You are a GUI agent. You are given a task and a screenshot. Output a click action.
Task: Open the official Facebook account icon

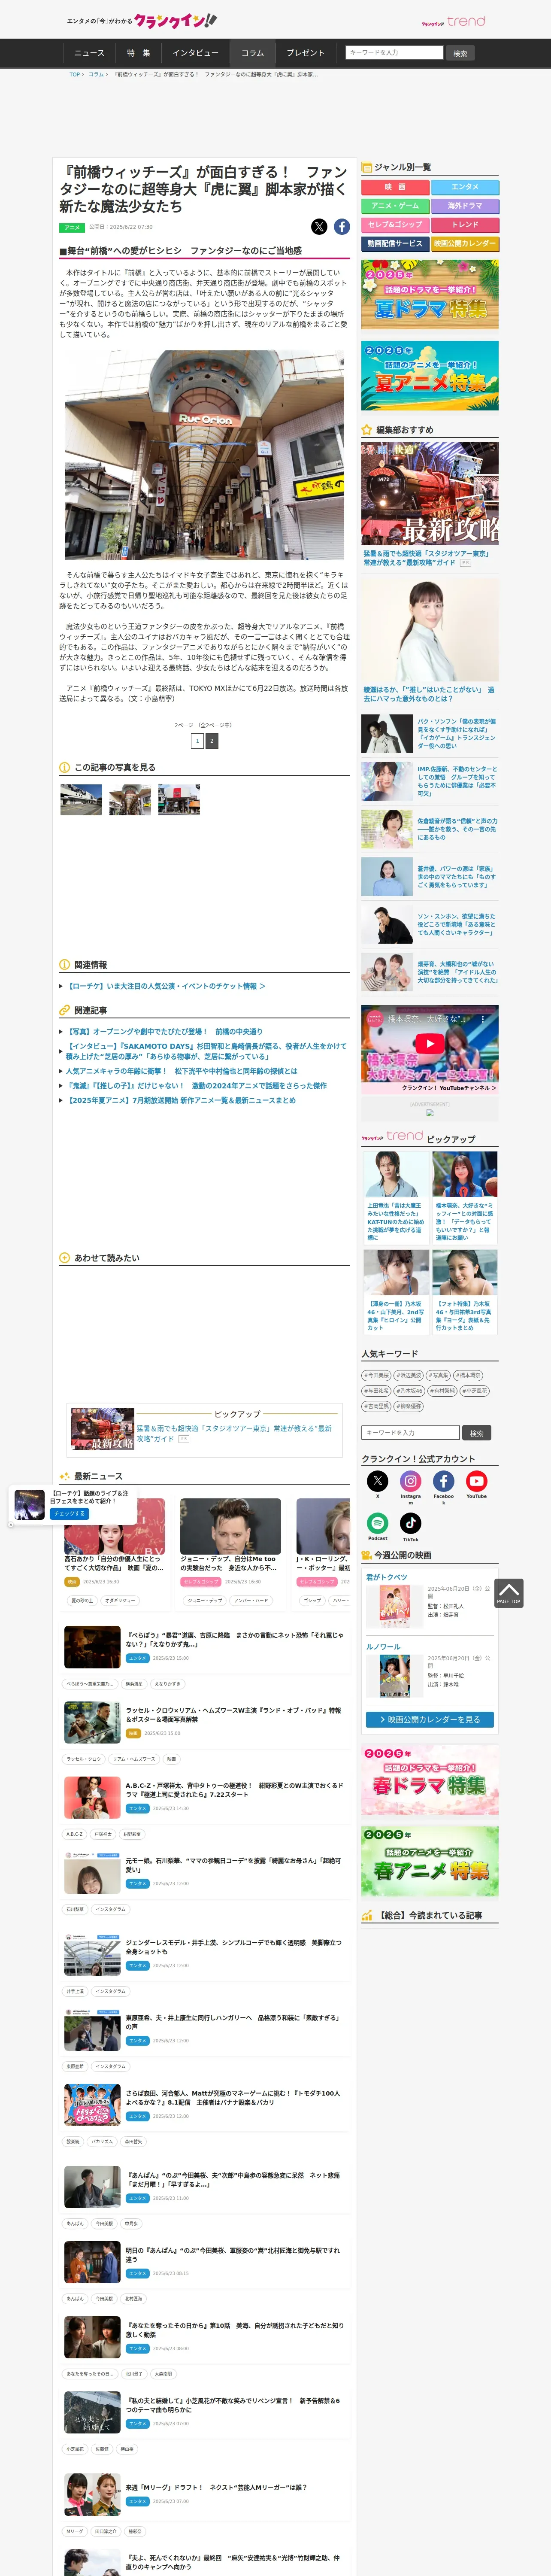[444, 1481]
